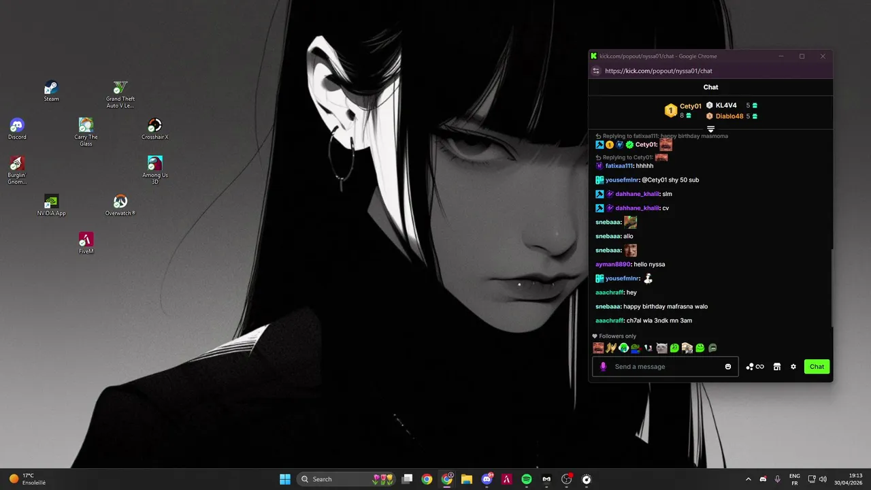Click aaachraff's name on the hey message
Image resolution: width=871 pixels, height=490 pixels.
click(610, 293)
